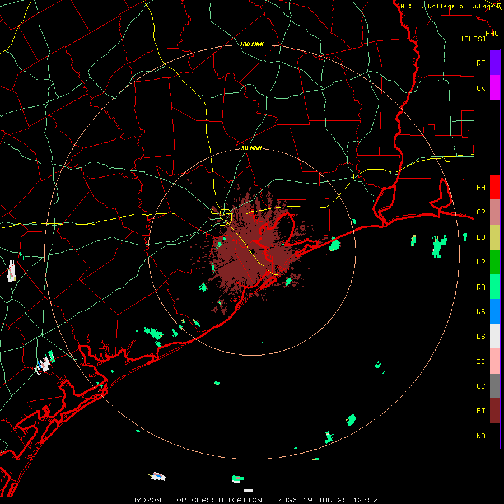Click the GR legend color swatch
This screenshot has height=504, width=504.
click(494, 212)
